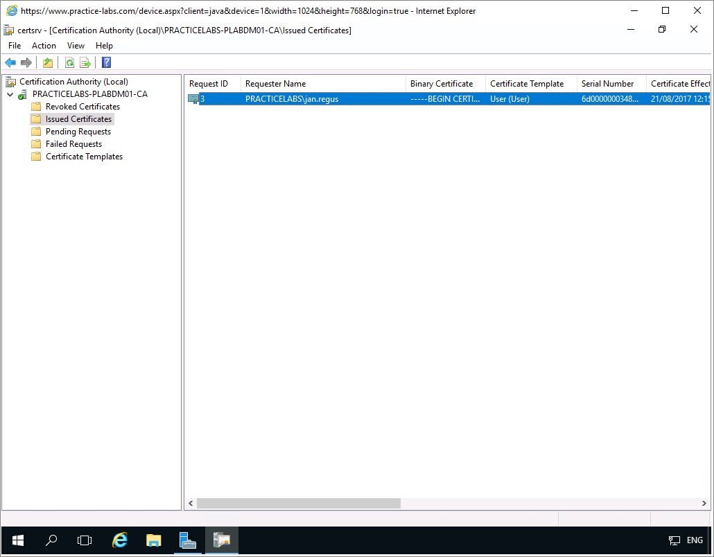Image resolution: width=714 pixels, height=557 pixels.
Task: Click the Certificate Templates folder icon
Action: tap(36, 157)
